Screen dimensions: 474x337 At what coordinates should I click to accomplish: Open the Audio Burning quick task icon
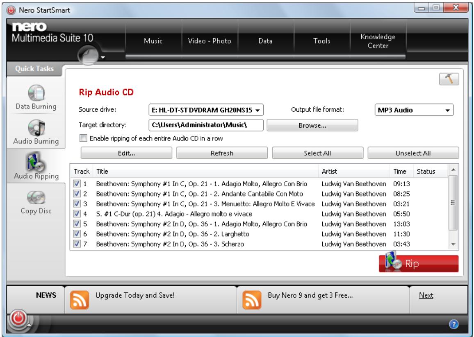click(x=36, y=128)
